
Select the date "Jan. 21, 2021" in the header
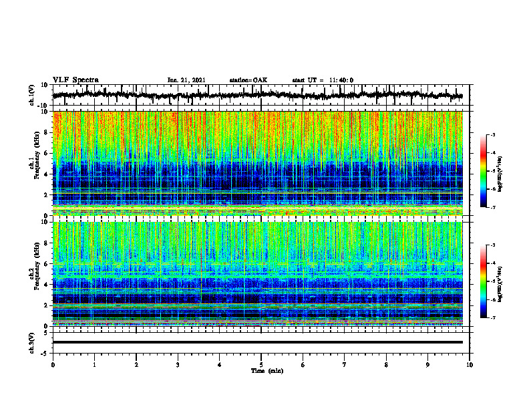tap(186, 80)
